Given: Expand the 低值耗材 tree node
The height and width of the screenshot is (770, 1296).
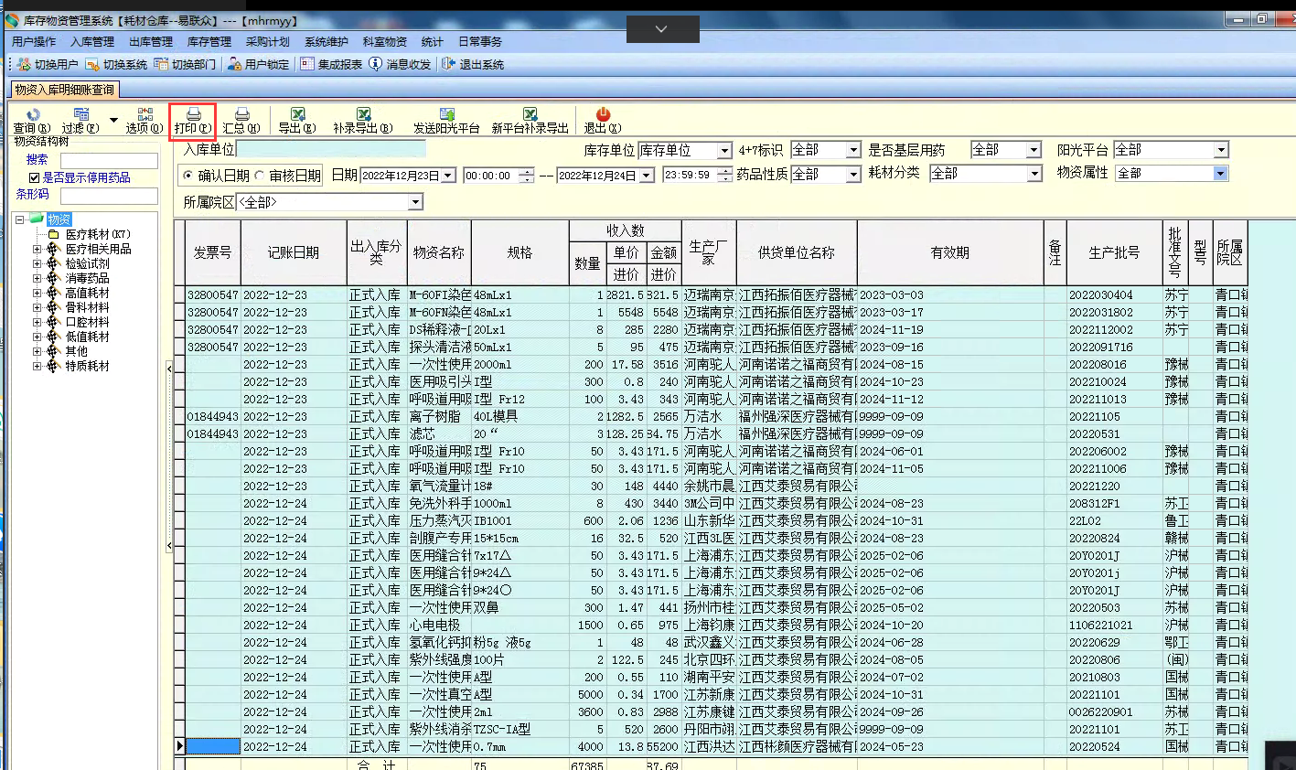Looking at the screenshot, I should click(37, 337).
